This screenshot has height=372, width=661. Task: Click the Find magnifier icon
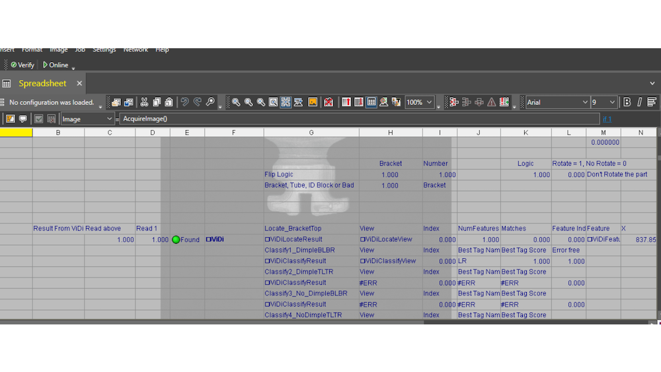pyautogui.click(x=210, y=102)
